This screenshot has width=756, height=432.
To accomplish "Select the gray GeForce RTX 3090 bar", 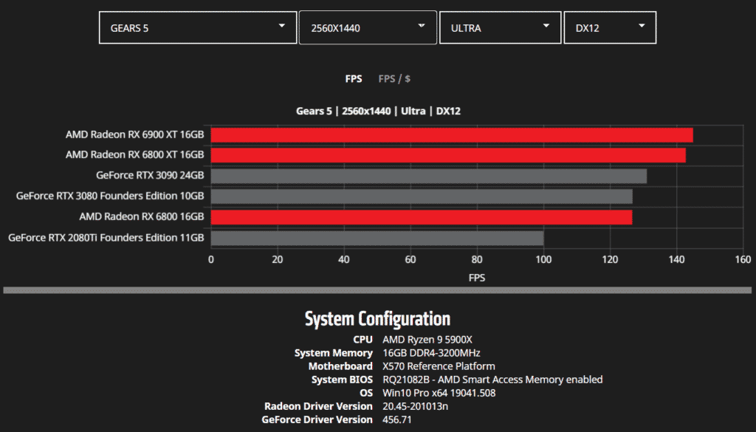I will pos(429,176).
